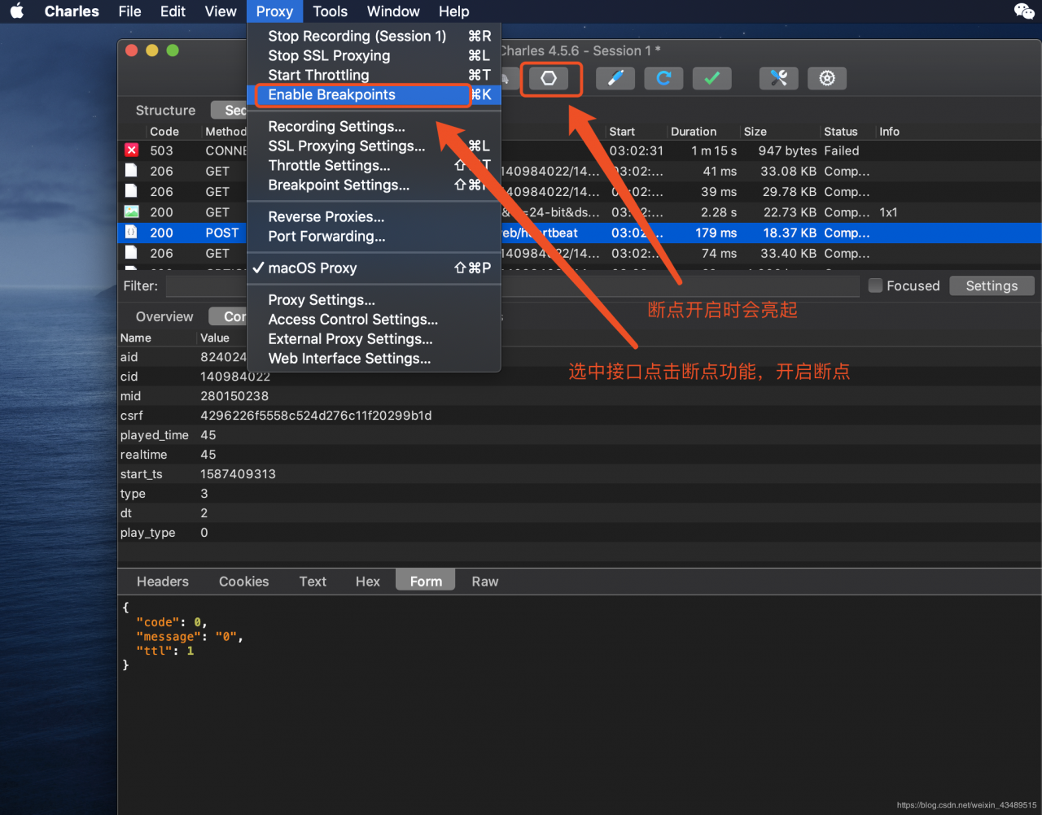Click the image icon on the 2.28 s GET row
This screenshot has width=1042, height=815.
click(131, 211)
